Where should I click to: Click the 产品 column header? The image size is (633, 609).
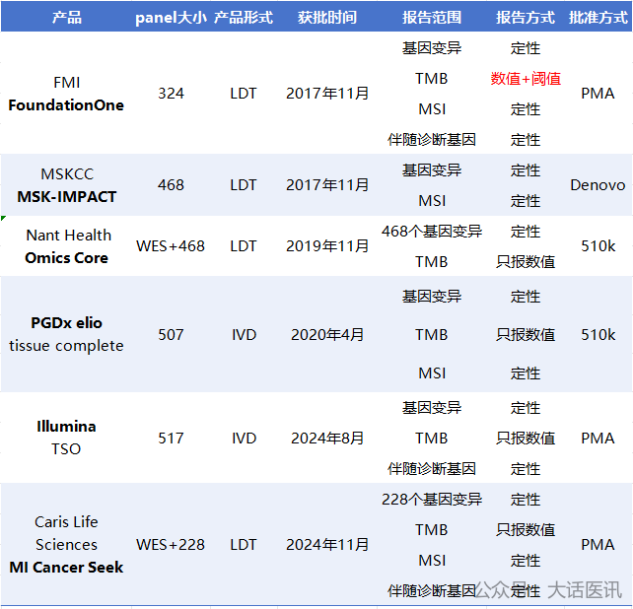(x=67, y=18)
